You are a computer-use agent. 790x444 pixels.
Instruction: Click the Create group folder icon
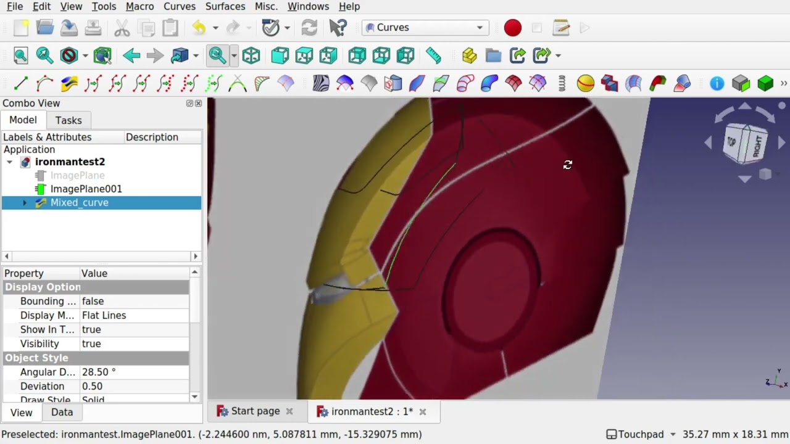pos(493,55)
